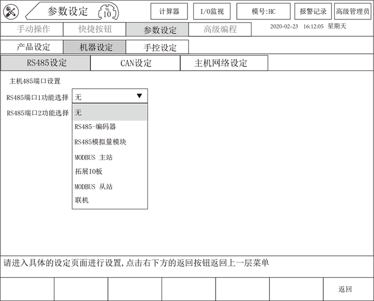This screenshot has width=374, height=301.
Task: Switch to the 手动操作 tab
Action: point(33,29)
